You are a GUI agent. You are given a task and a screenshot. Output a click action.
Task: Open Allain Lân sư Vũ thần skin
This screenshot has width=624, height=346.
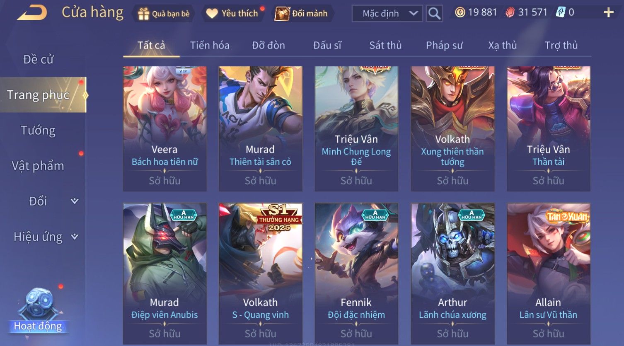549,273
